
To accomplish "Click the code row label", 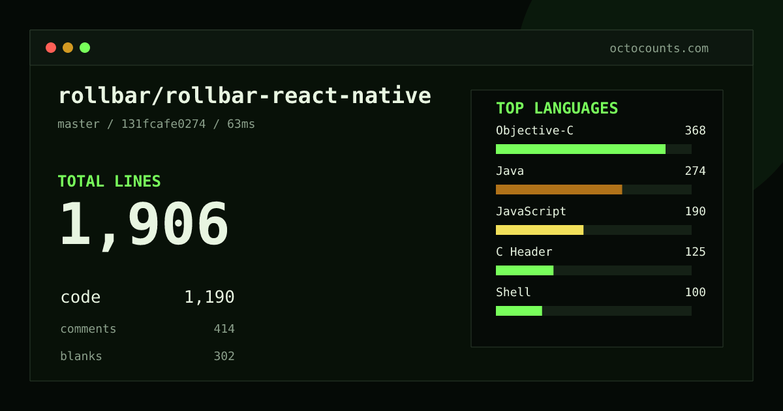I will click(x=80, y=297).
